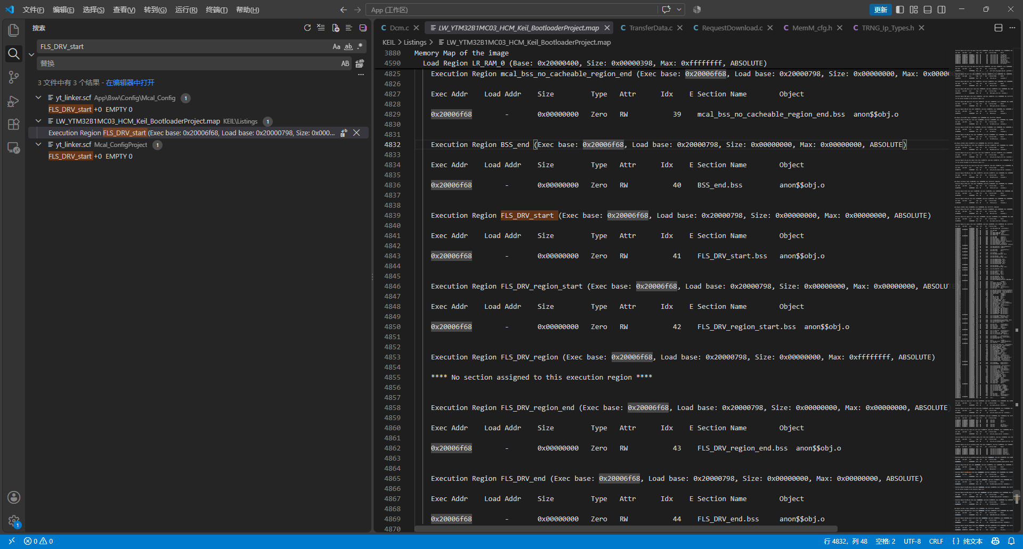Image resolution: width=1023 pixels, height=549 pixels.
Task: Switch to the Dcm.c tab
Action: 399,28
